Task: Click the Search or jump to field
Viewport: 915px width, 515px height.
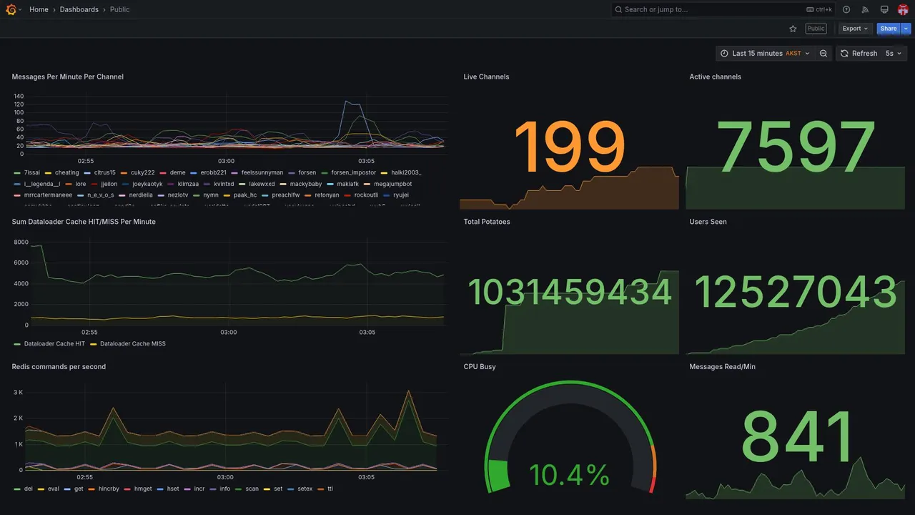Action: [x=722, y=9]
